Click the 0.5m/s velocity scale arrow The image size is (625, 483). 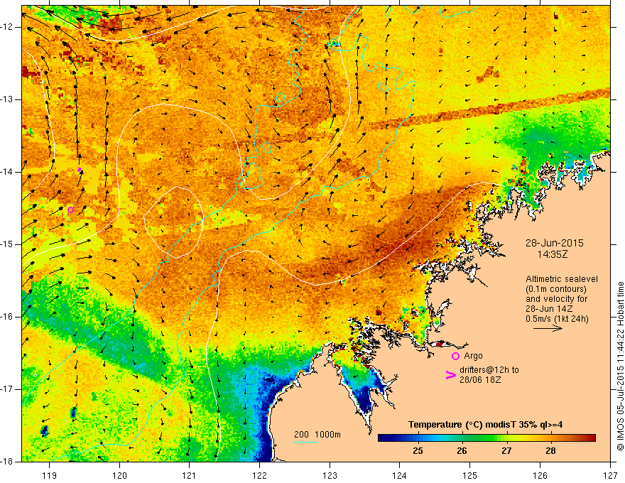(548, 328)
